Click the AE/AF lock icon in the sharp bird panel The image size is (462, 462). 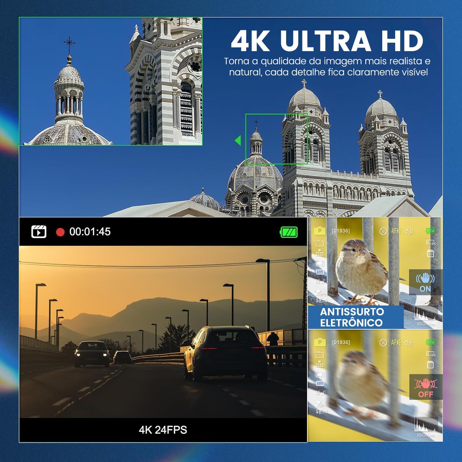pyautogui.click(x=320, y=281)
